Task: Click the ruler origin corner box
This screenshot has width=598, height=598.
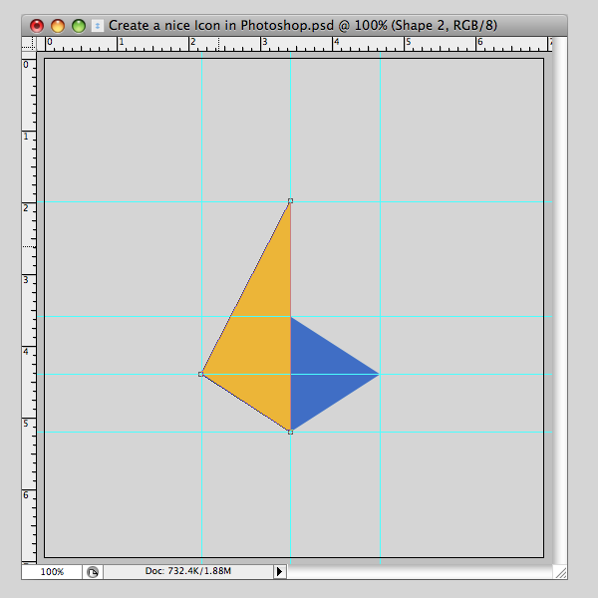Action: pos(29,44)
